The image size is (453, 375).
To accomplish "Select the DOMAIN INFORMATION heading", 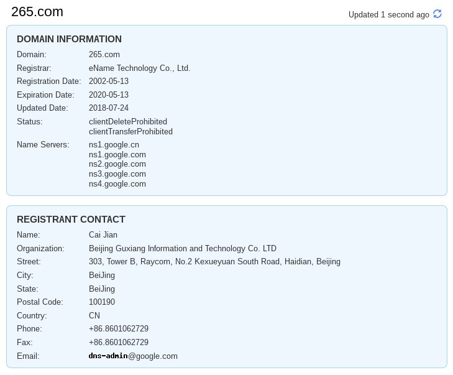I will pyautogui.click(x=69, y=39).
